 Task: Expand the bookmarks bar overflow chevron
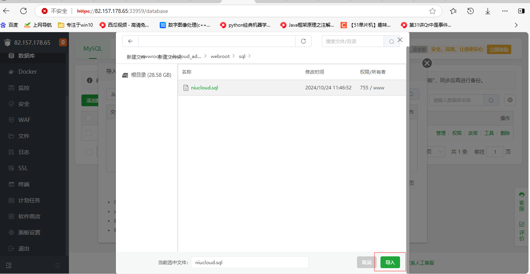coord(516,25)
